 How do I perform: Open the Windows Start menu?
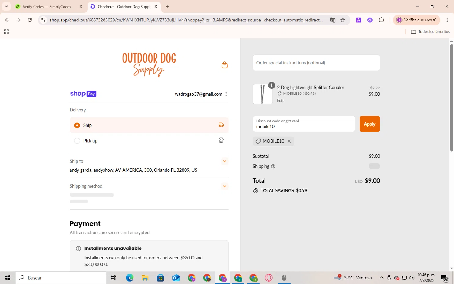coord(8,278)
